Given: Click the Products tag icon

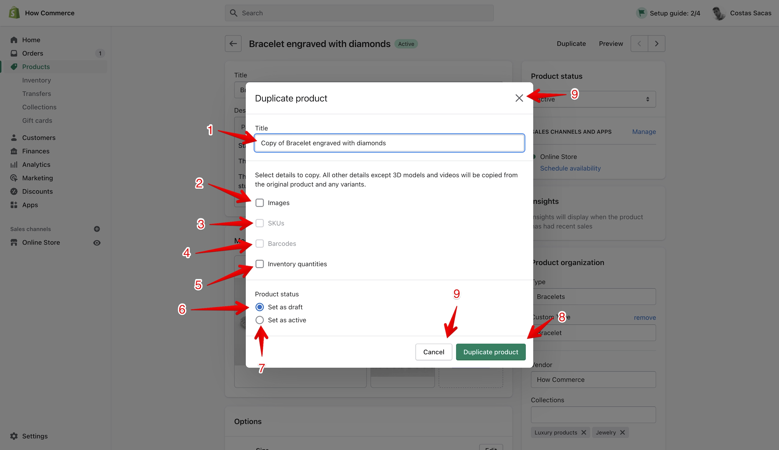Looking at the screenshot, I should pyautogui.click(x=14, y=67).
